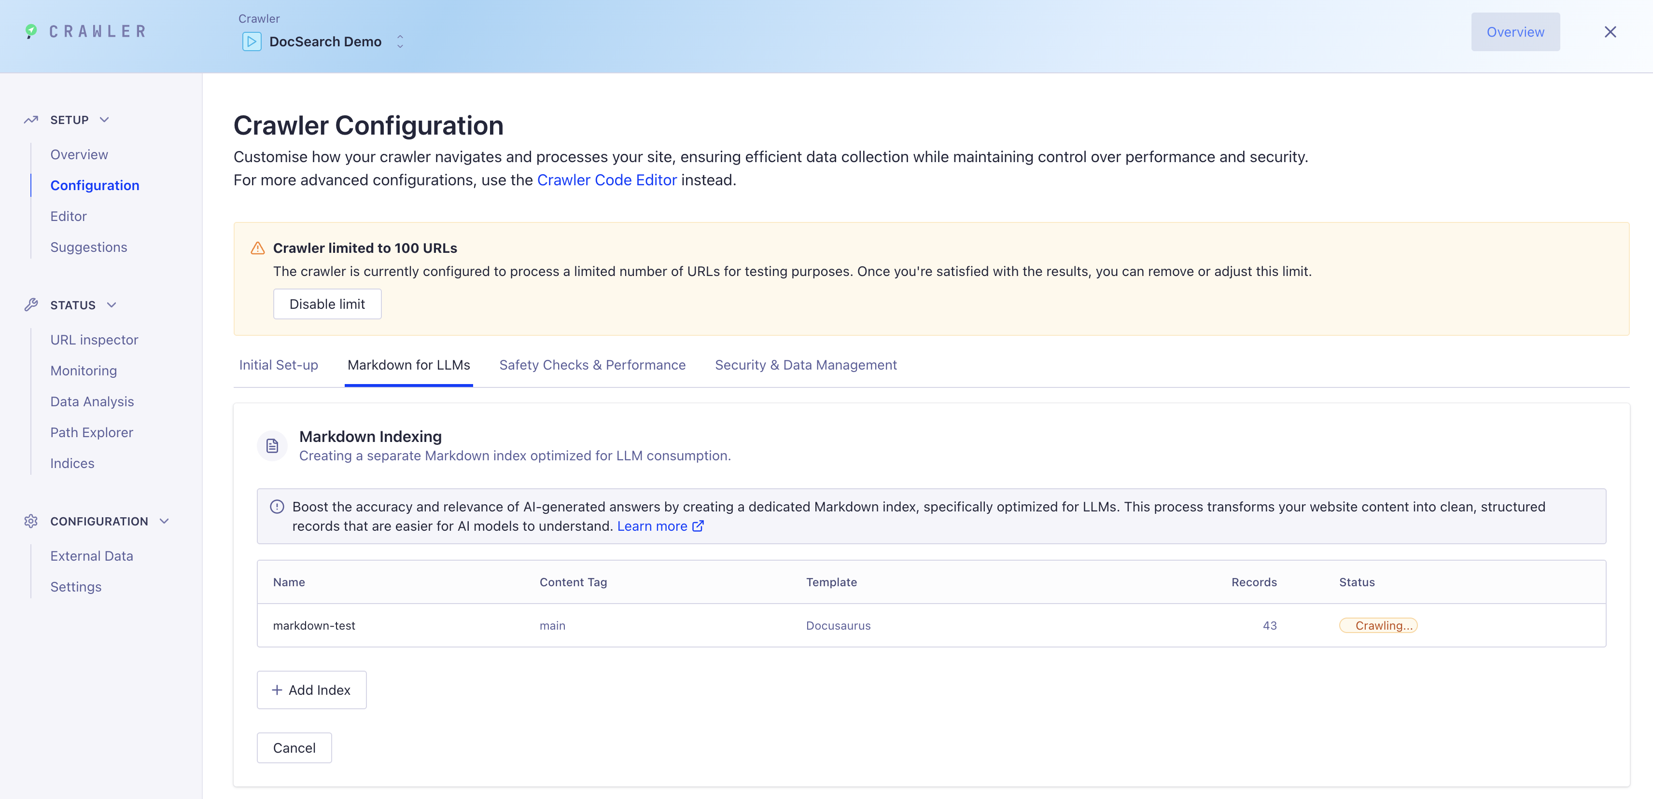
Task: Open URL inspector in sidebar
Action: (94, 340)
